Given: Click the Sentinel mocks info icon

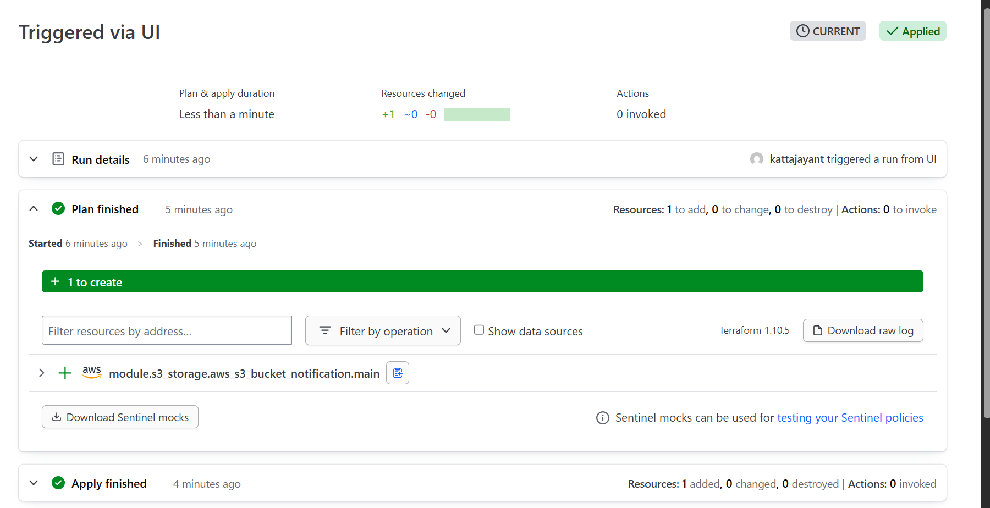Looking at the screenshot, I should click(603, 418).
